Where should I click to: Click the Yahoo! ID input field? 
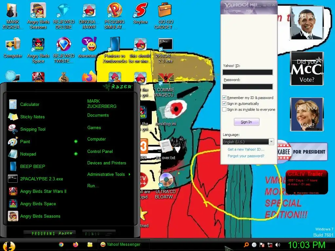tap(248, 72)
